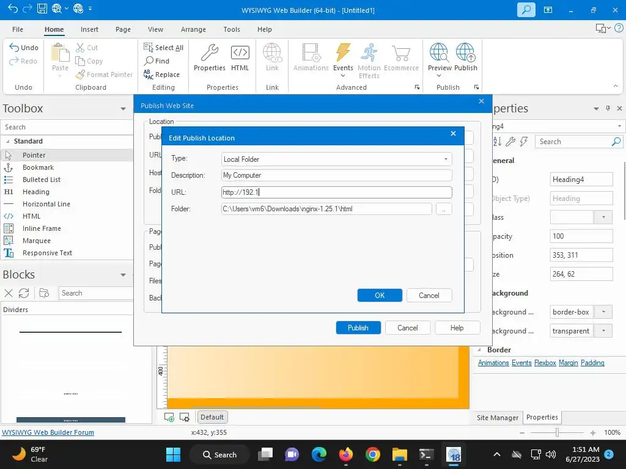Viewport: 626px width, 469px height.
Task: Click the URL input field
Action: (x=337, y=192)
